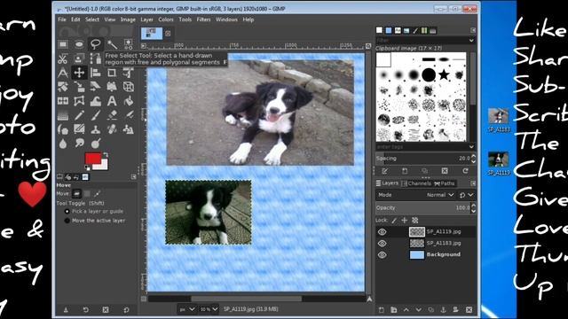Select the Heal tool
This screenshot has width=568, height=319.
pos(112,129)
